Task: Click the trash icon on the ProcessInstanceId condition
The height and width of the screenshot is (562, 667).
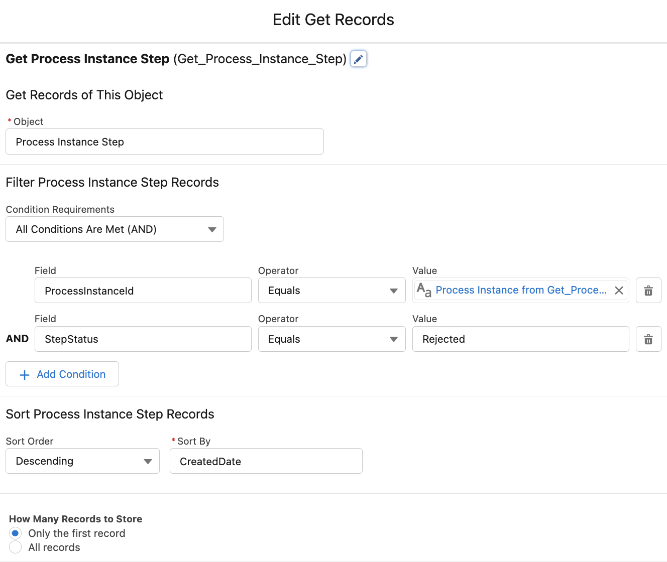Action: tap(648, 290)
